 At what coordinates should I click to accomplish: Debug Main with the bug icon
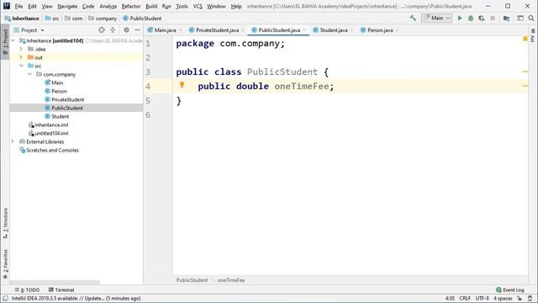tap(471, 19)
